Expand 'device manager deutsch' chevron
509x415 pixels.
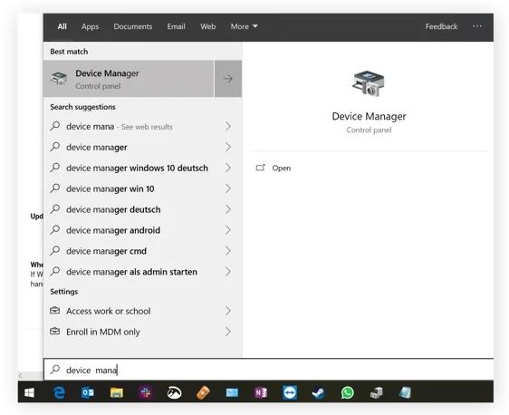pos(228,209)
